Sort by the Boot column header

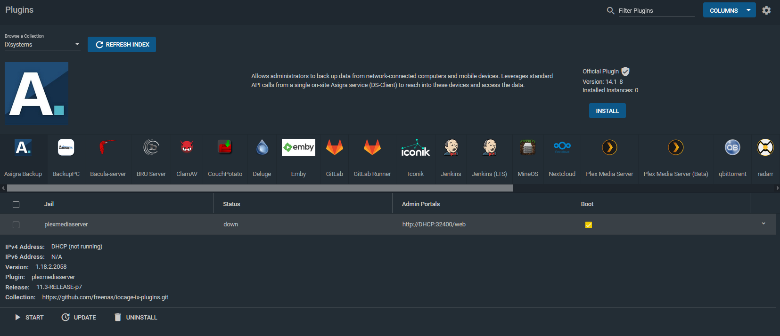click(x=587, y=204)
